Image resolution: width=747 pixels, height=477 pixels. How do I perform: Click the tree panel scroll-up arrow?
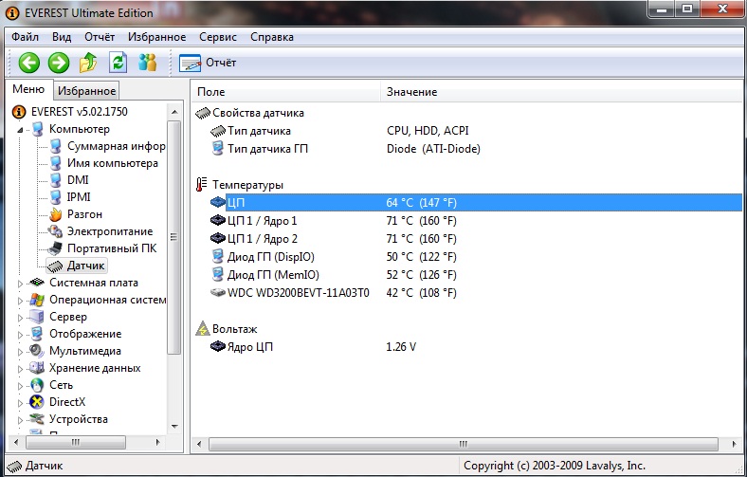point(174,112)
